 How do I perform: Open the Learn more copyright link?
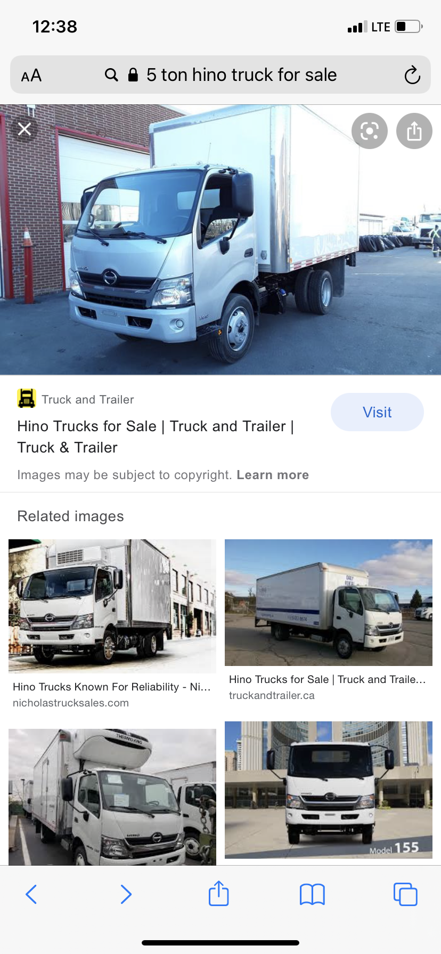[x=273, y=475]
